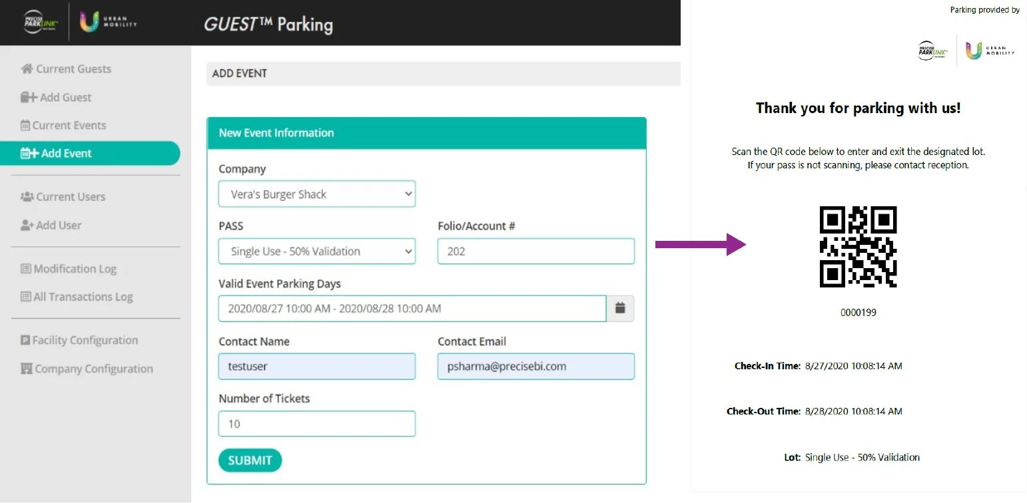Click the Valid Event Parking Days date field

coord(412,309)
